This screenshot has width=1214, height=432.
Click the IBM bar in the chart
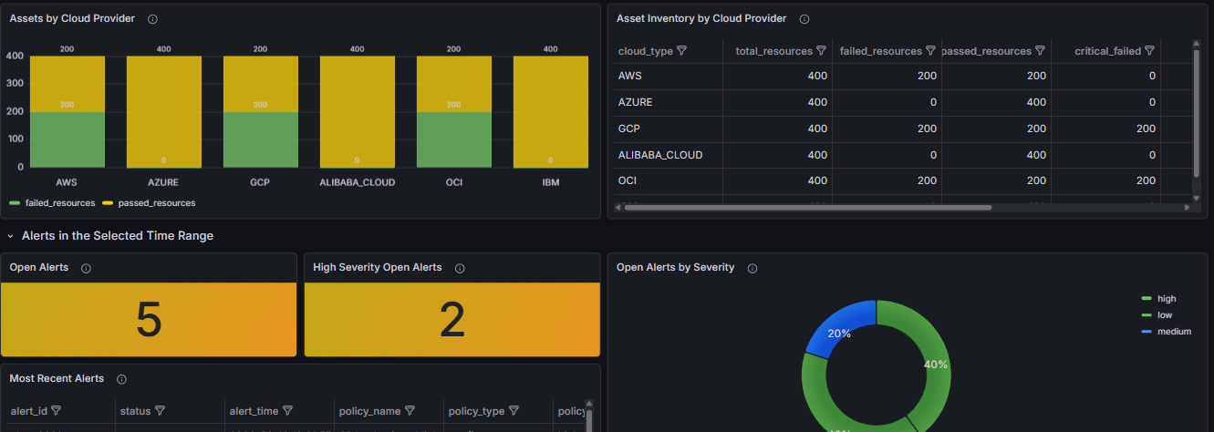(x=550, y=112)
